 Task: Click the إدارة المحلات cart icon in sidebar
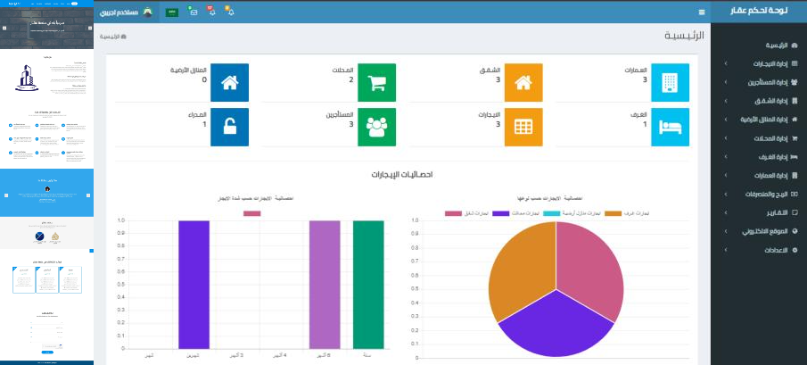point(795,138)
